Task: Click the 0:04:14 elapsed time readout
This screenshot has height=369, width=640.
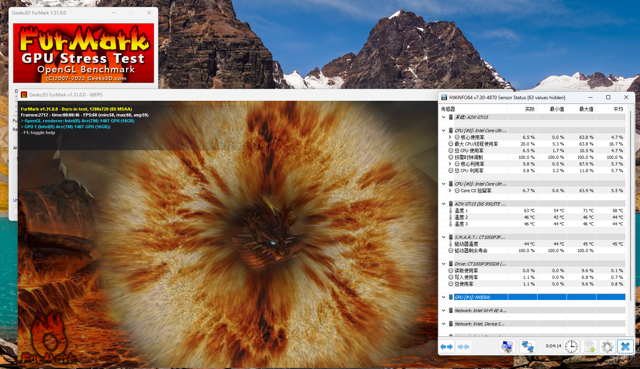Action: 553,346
